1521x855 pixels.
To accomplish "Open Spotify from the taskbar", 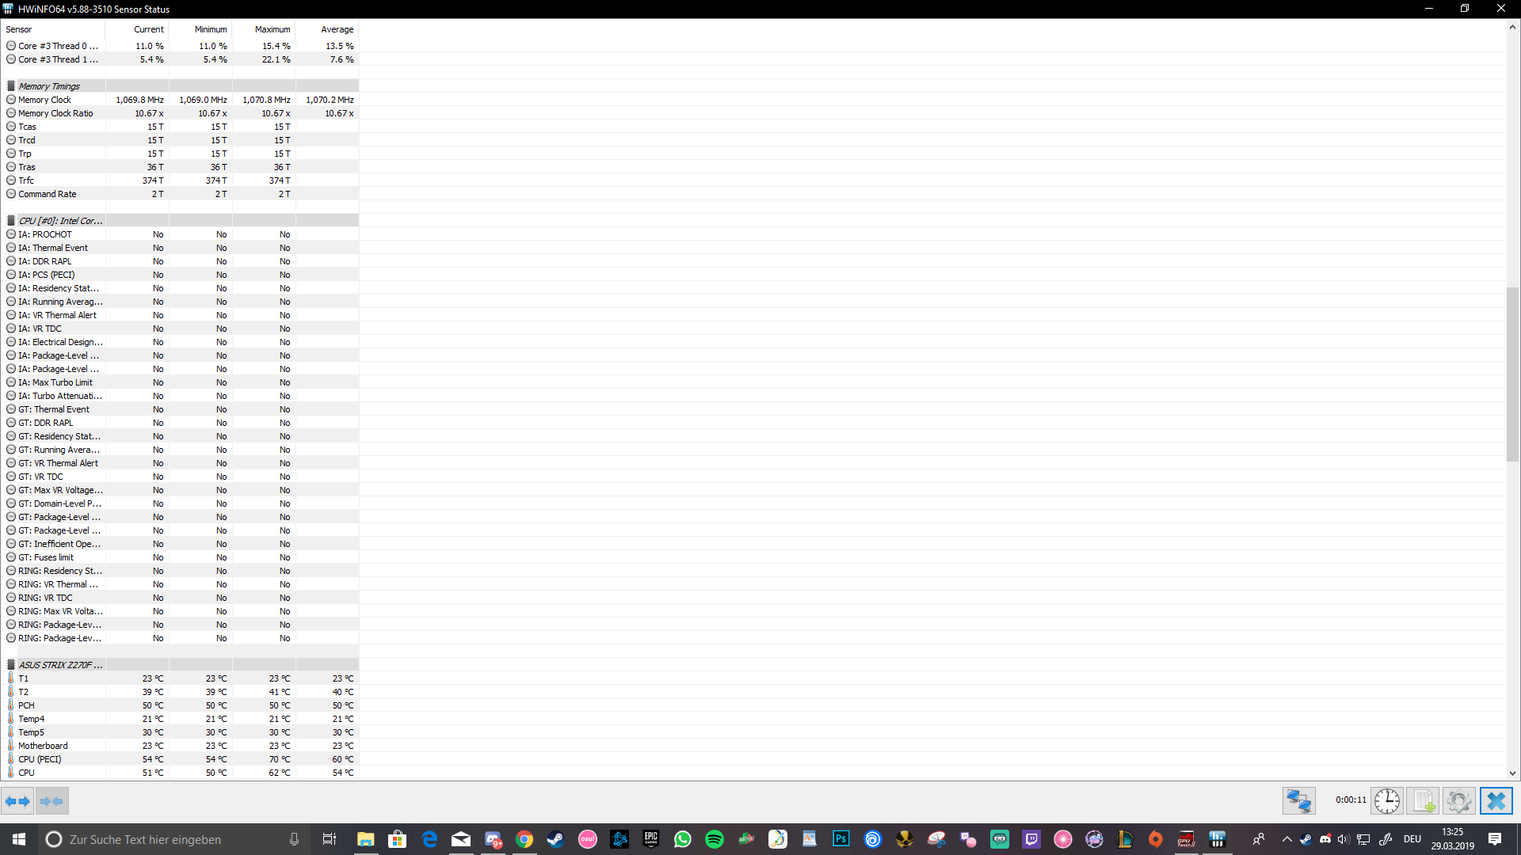I will (714, 839).
